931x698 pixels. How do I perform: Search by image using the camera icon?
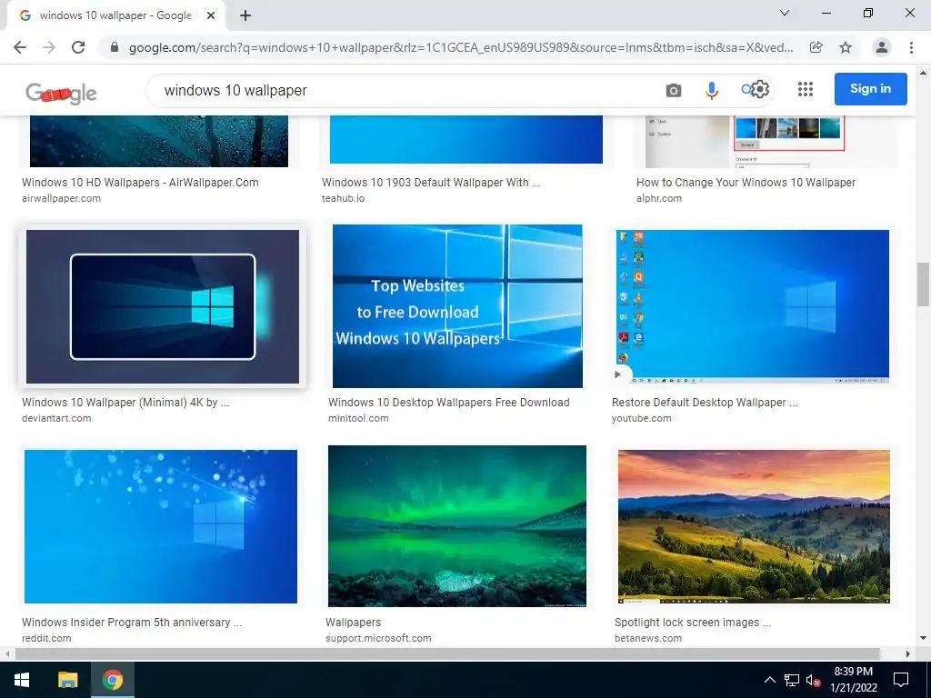(674, 90)
